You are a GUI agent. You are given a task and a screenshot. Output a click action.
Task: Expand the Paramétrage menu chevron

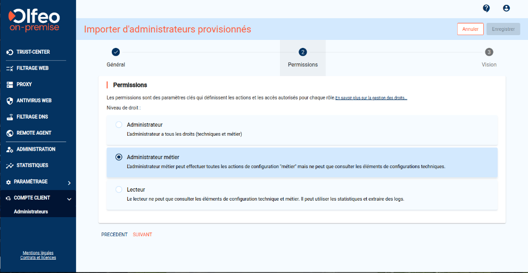click(69, 183)
